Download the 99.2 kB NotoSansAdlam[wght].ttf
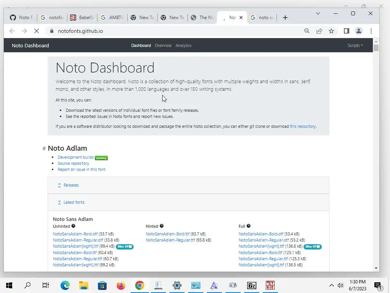390x293 pixels. click(x=76, y=265)
